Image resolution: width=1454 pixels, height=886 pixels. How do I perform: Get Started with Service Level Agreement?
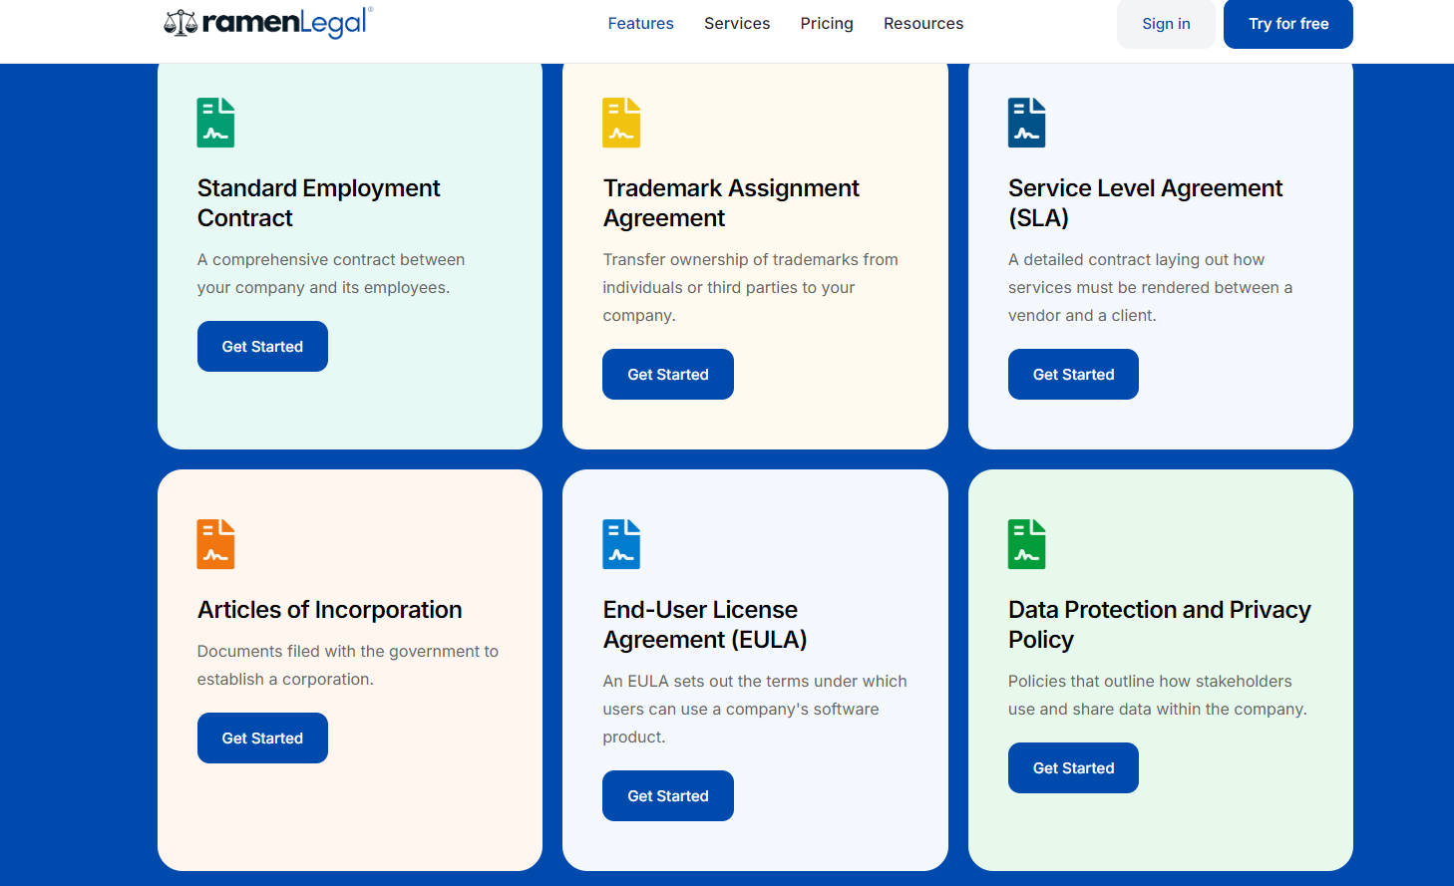[1073, 375]
